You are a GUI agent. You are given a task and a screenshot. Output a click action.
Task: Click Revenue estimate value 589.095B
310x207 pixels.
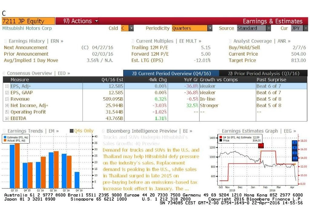click(x=113, y=99)
